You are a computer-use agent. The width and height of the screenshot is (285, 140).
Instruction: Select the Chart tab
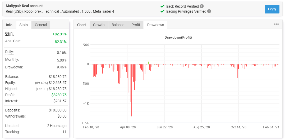[x=81, y=25]
